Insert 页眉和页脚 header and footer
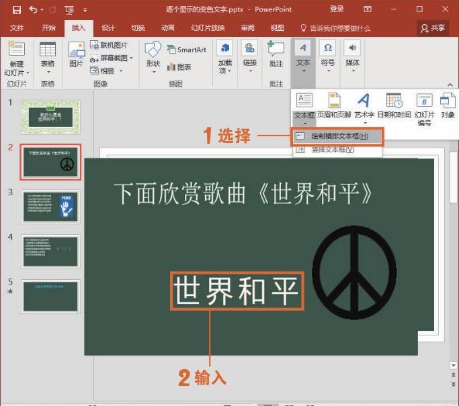Viewport: 459px width, 406px height. [334, 105]
